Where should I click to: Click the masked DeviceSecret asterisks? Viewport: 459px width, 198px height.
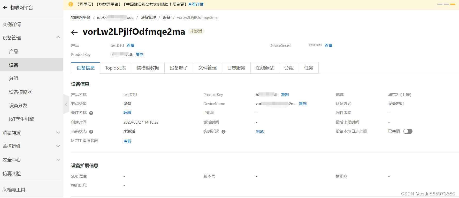click(x=315, y=45)
